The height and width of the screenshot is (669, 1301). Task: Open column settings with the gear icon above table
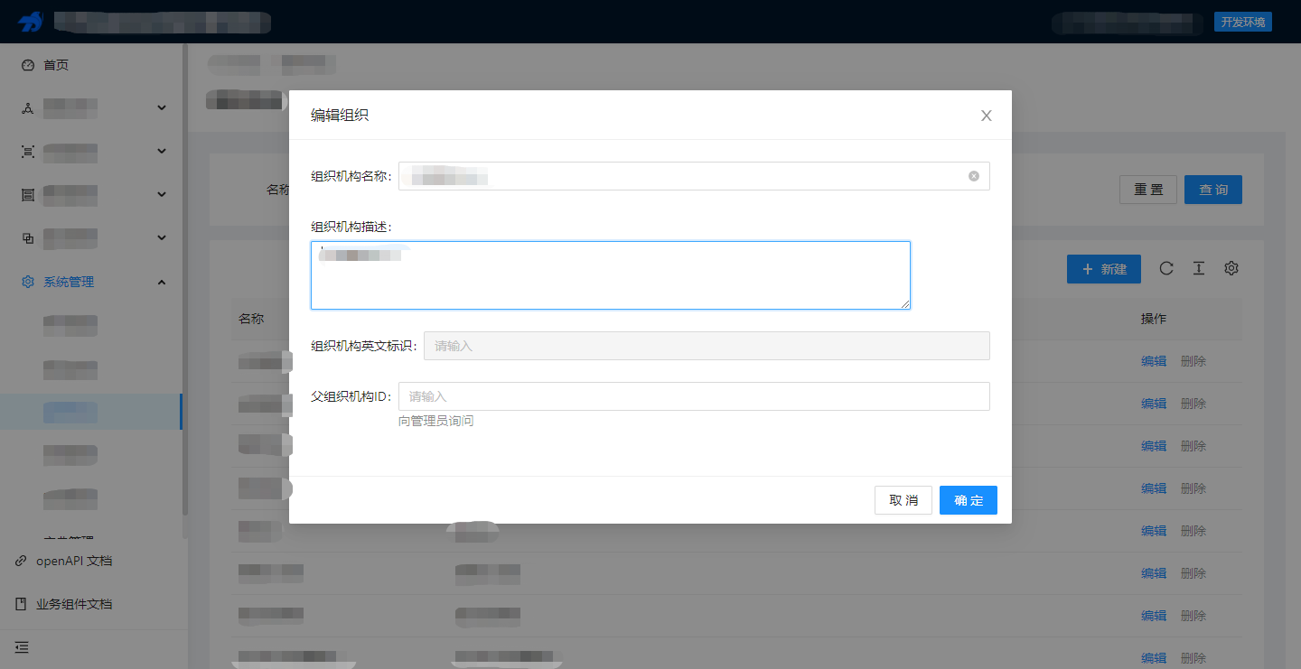pyautogui.click(x=1231, y=268)
